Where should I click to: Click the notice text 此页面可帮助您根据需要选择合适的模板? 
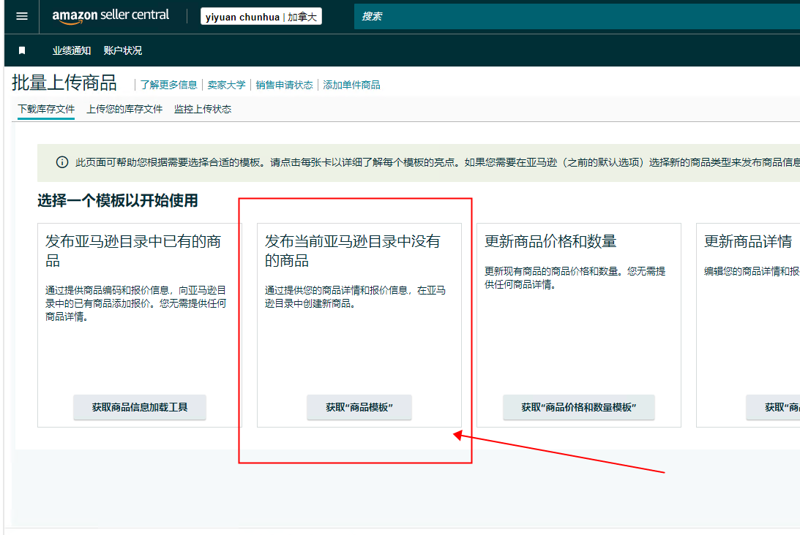click(438, 162)
